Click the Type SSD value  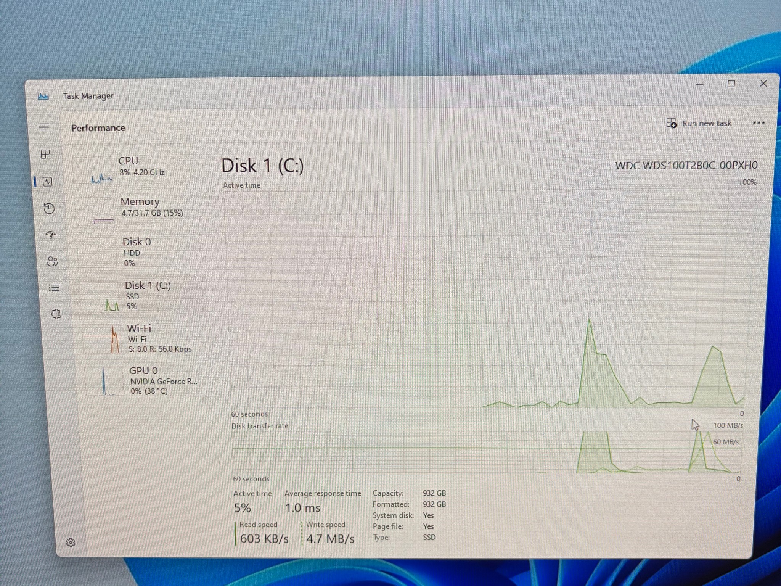pyautogui.click(x=429, y=537)
